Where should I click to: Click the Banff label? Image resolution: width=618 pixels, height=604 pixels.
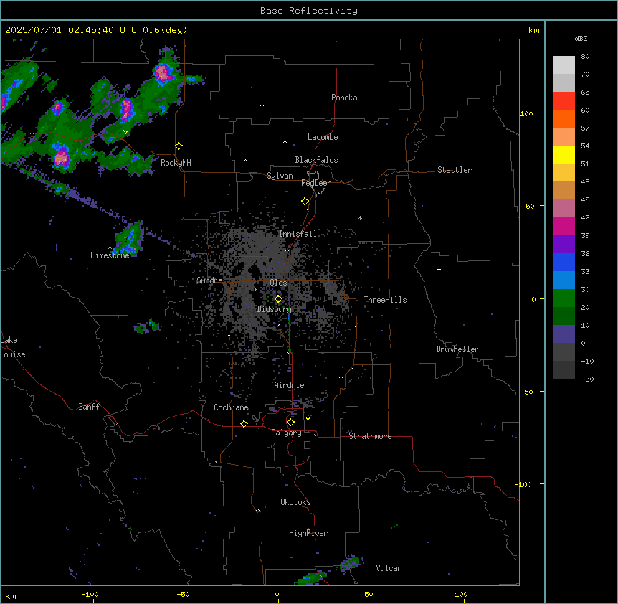point(89,407)
